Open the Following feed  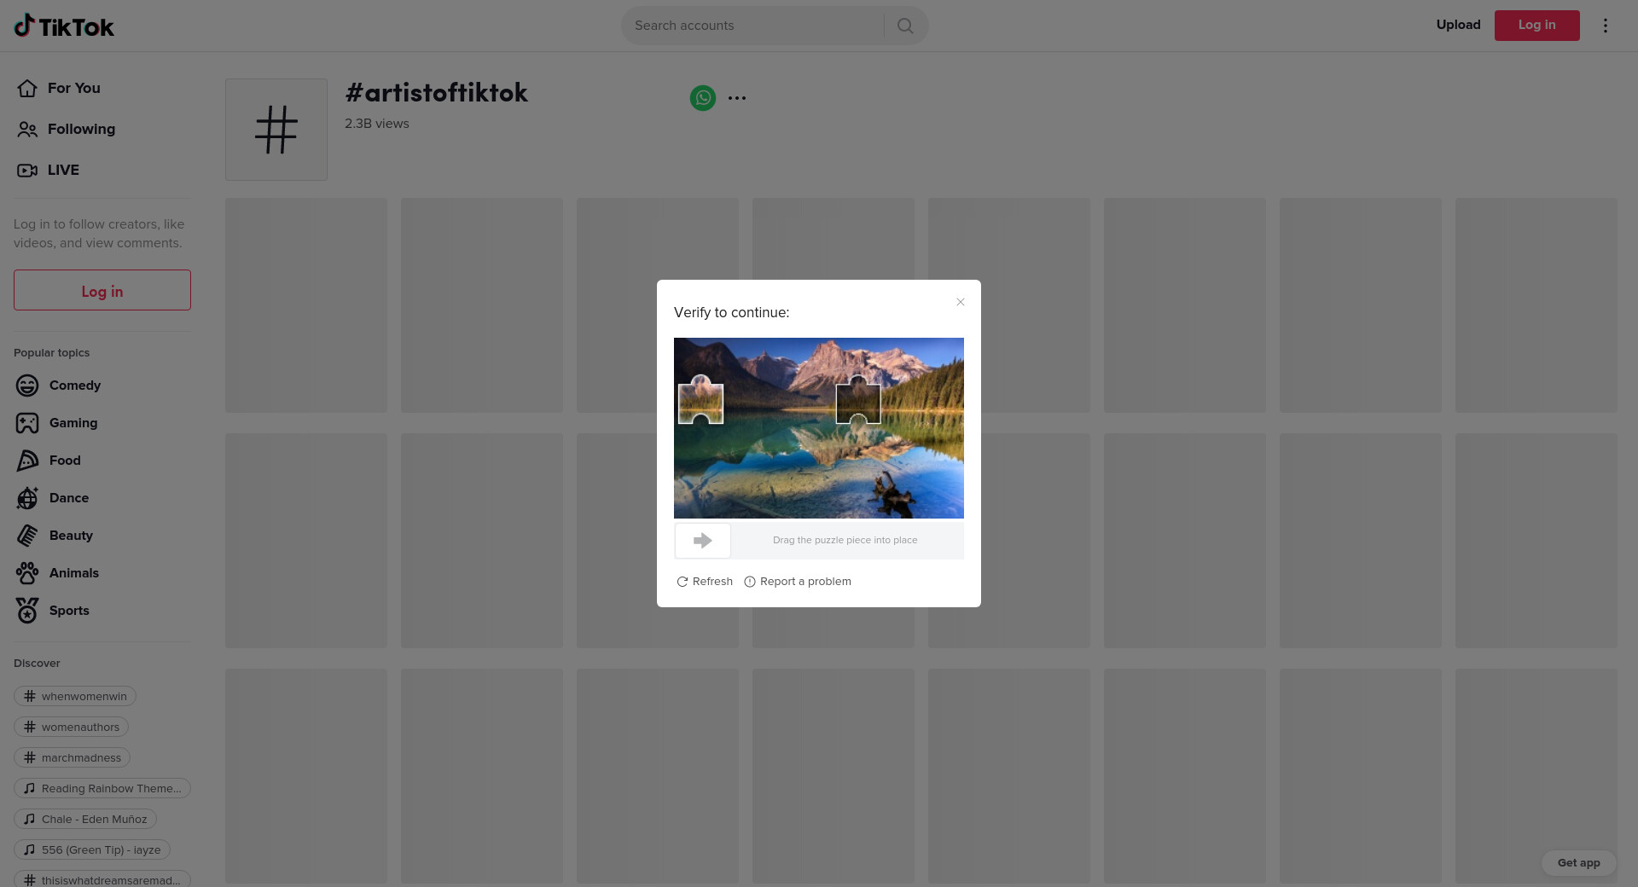pos(66,129)
